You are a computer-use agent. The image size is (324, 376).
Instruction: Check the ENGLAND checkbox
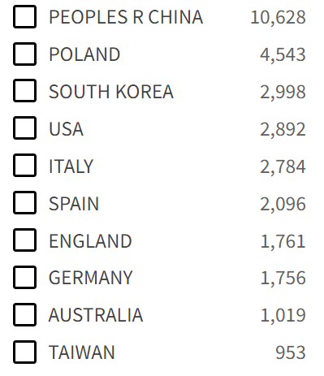24,240
